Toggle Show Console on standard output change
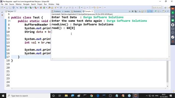The width and height of the screenshot is (175, 98). point(148,11)
